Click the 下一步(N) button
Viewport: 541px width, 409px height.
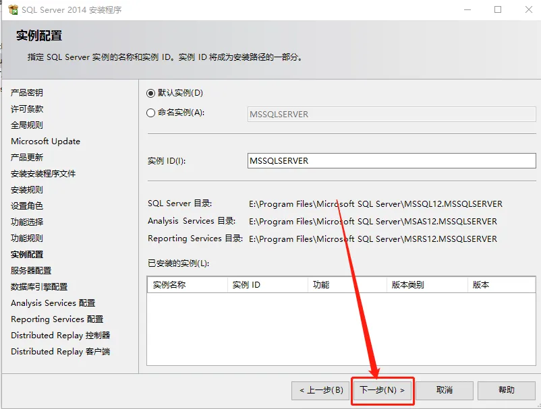382,390
